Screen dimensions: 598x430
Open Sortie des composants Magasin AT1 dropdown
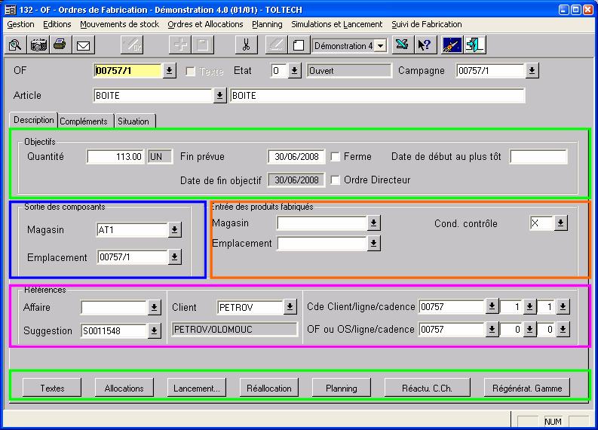click(x=175, y=229)
